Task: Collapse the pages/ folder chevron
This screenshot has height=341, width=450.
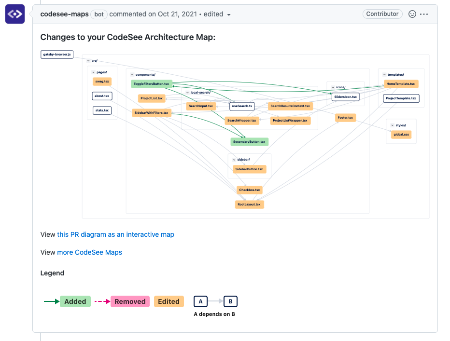Action: coord(93,72)
